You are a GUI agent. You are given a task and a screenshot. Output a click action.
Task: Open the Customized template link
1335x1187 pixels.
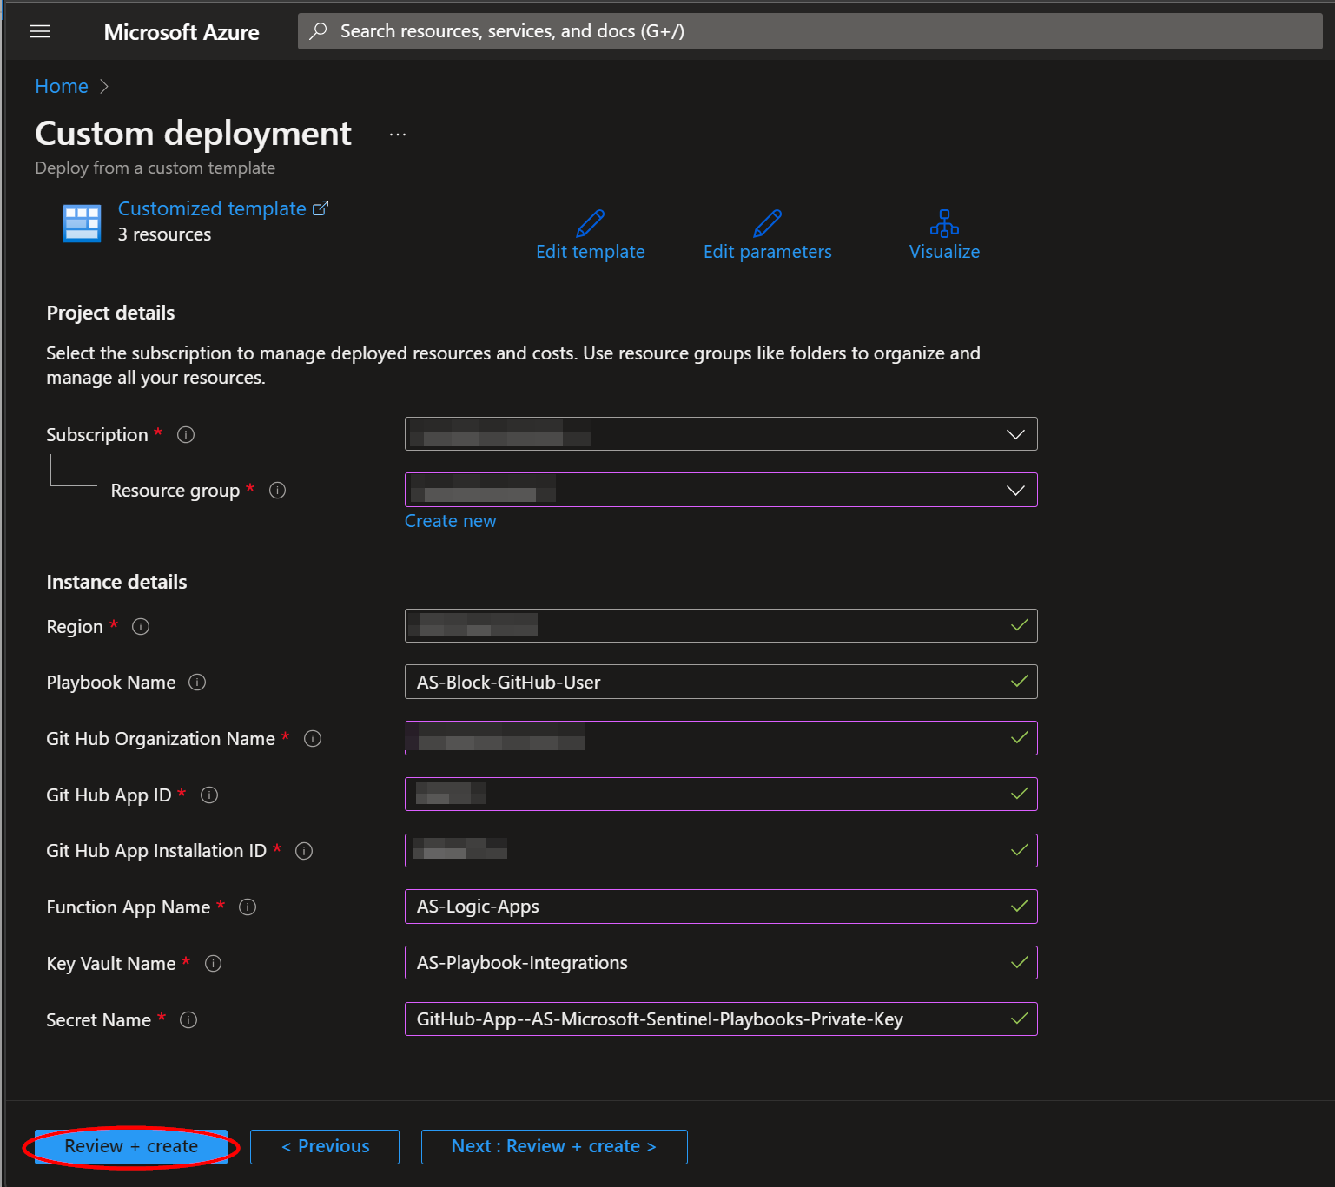(223, 208)
